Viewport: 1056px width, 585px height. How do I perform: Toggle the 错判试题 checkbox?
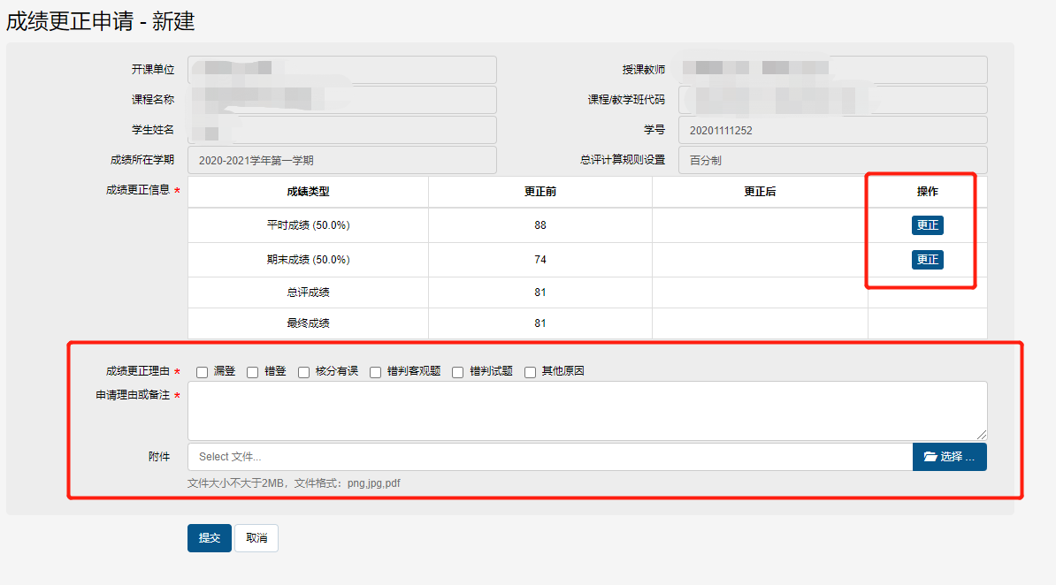(458, 372)
